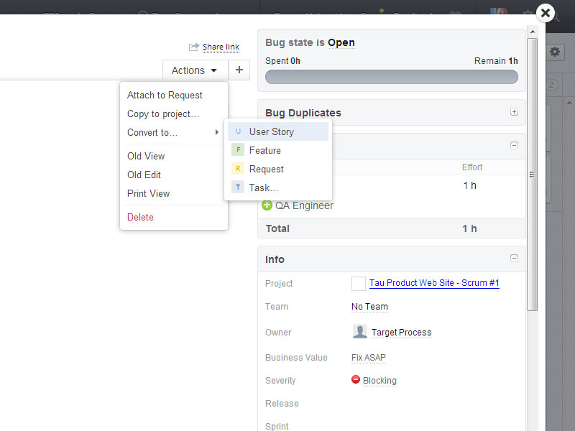Click the red Blocking severity icon
Viewport: 575px width, 431px height.
click(x=354, y=380)
